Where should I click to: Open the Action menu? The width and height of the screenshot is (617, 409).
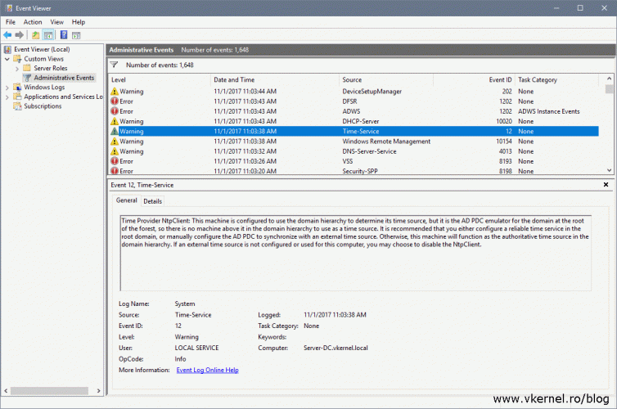[x=33, y=22]
